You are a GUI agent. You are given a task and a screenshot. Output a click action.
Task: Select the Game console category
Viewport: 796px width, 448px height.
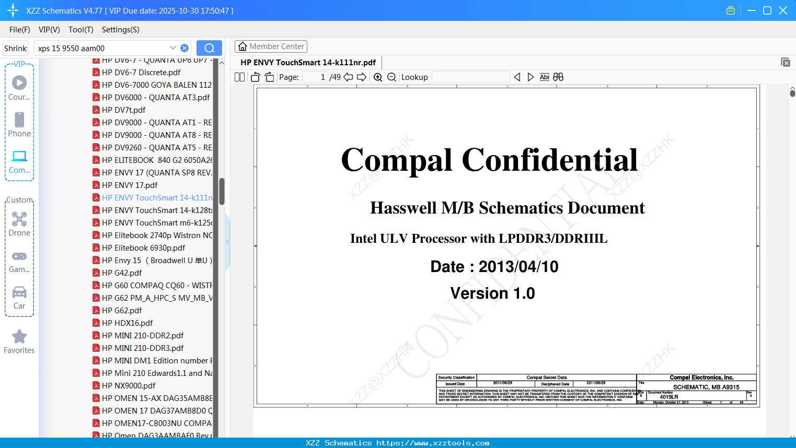(19, 261)
